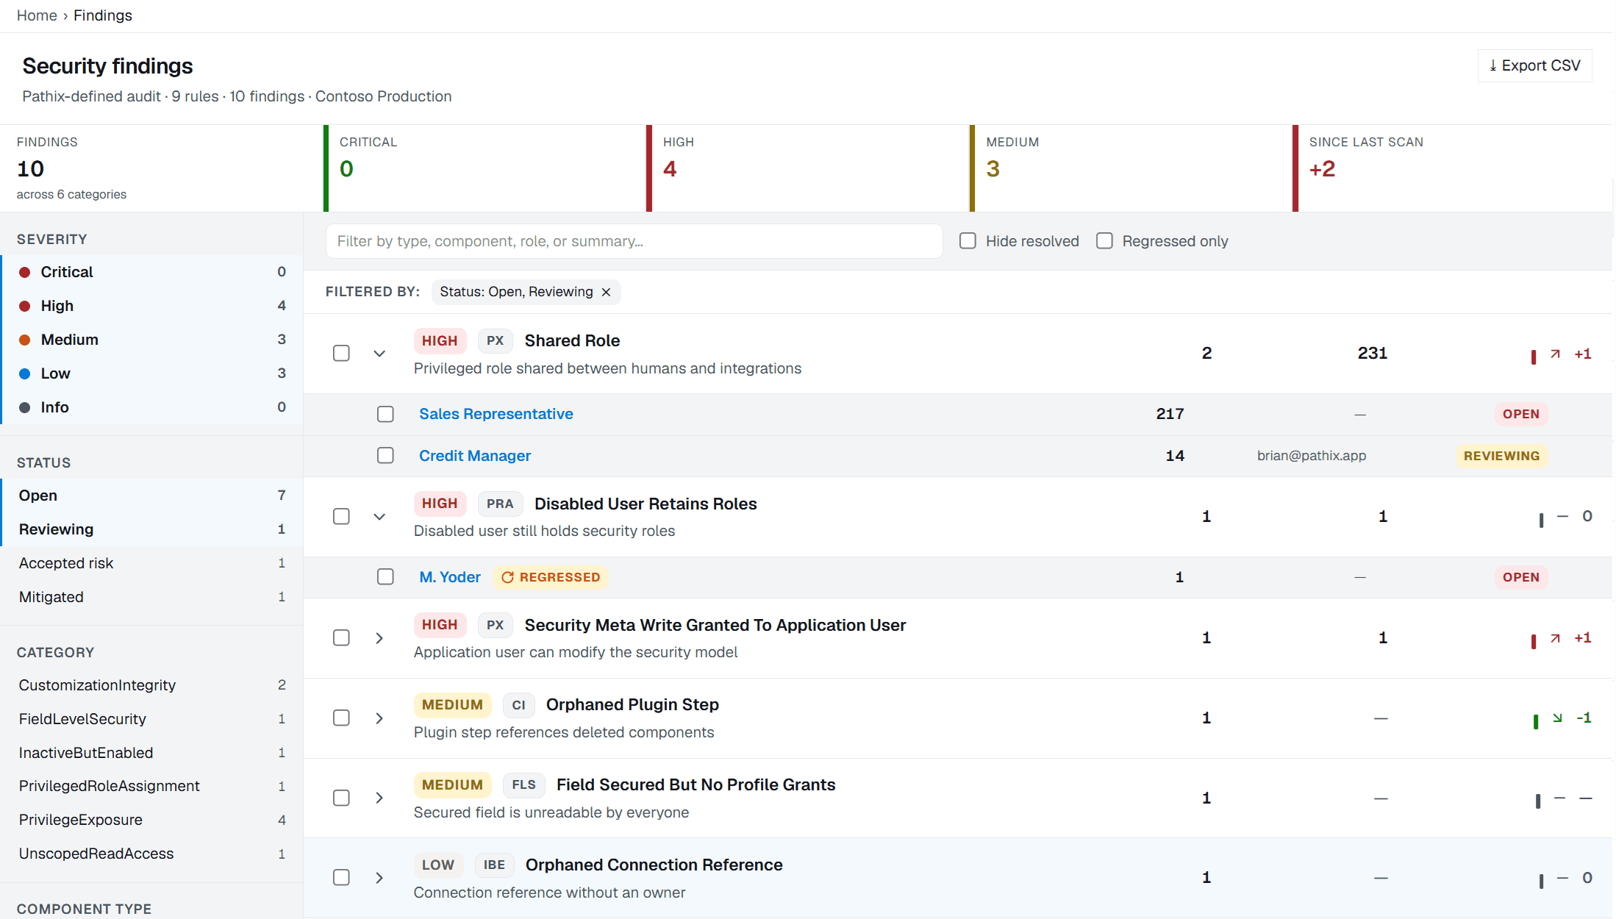The image size is (1616, 919).
Task: Expand the Orphaned Connection Reference finding
Action: pyautogui.click(x=379, y=878)
